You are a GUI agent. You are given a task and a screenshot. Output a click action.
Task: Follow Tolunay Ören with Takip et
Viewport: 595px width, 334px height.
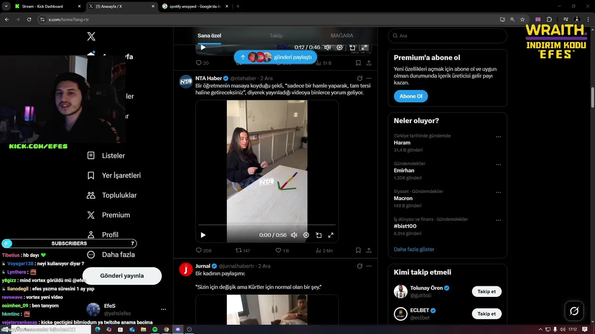pos(487,292)
